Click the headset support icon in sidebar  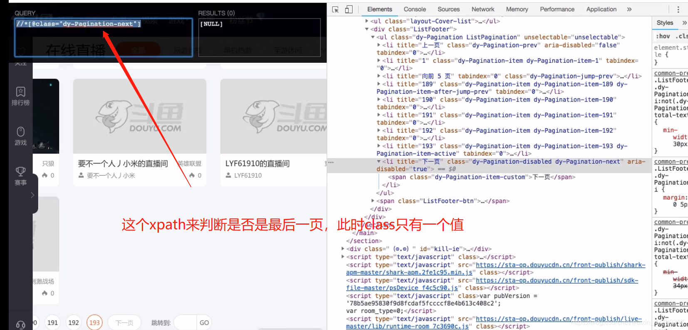[x=20, y=325]
